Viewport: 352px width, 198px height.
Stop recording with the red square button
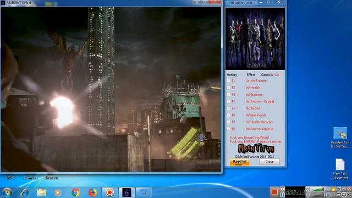tap(274, 192)
